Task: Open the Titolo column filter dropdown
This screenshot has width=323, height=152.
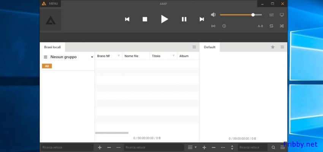Action: point(174,56)
